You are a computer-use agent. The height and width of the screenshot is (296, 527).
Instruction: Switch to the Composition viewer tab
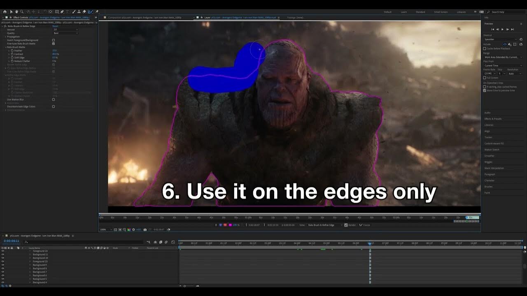point(142,18)
